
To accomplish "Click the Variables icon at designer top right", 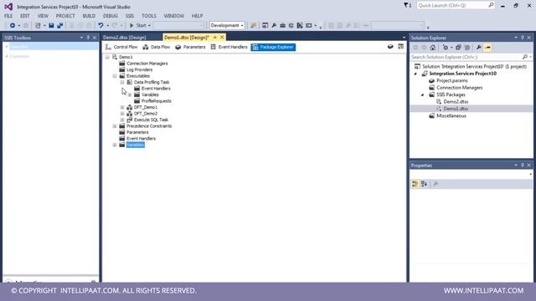I will coord(390,47).
